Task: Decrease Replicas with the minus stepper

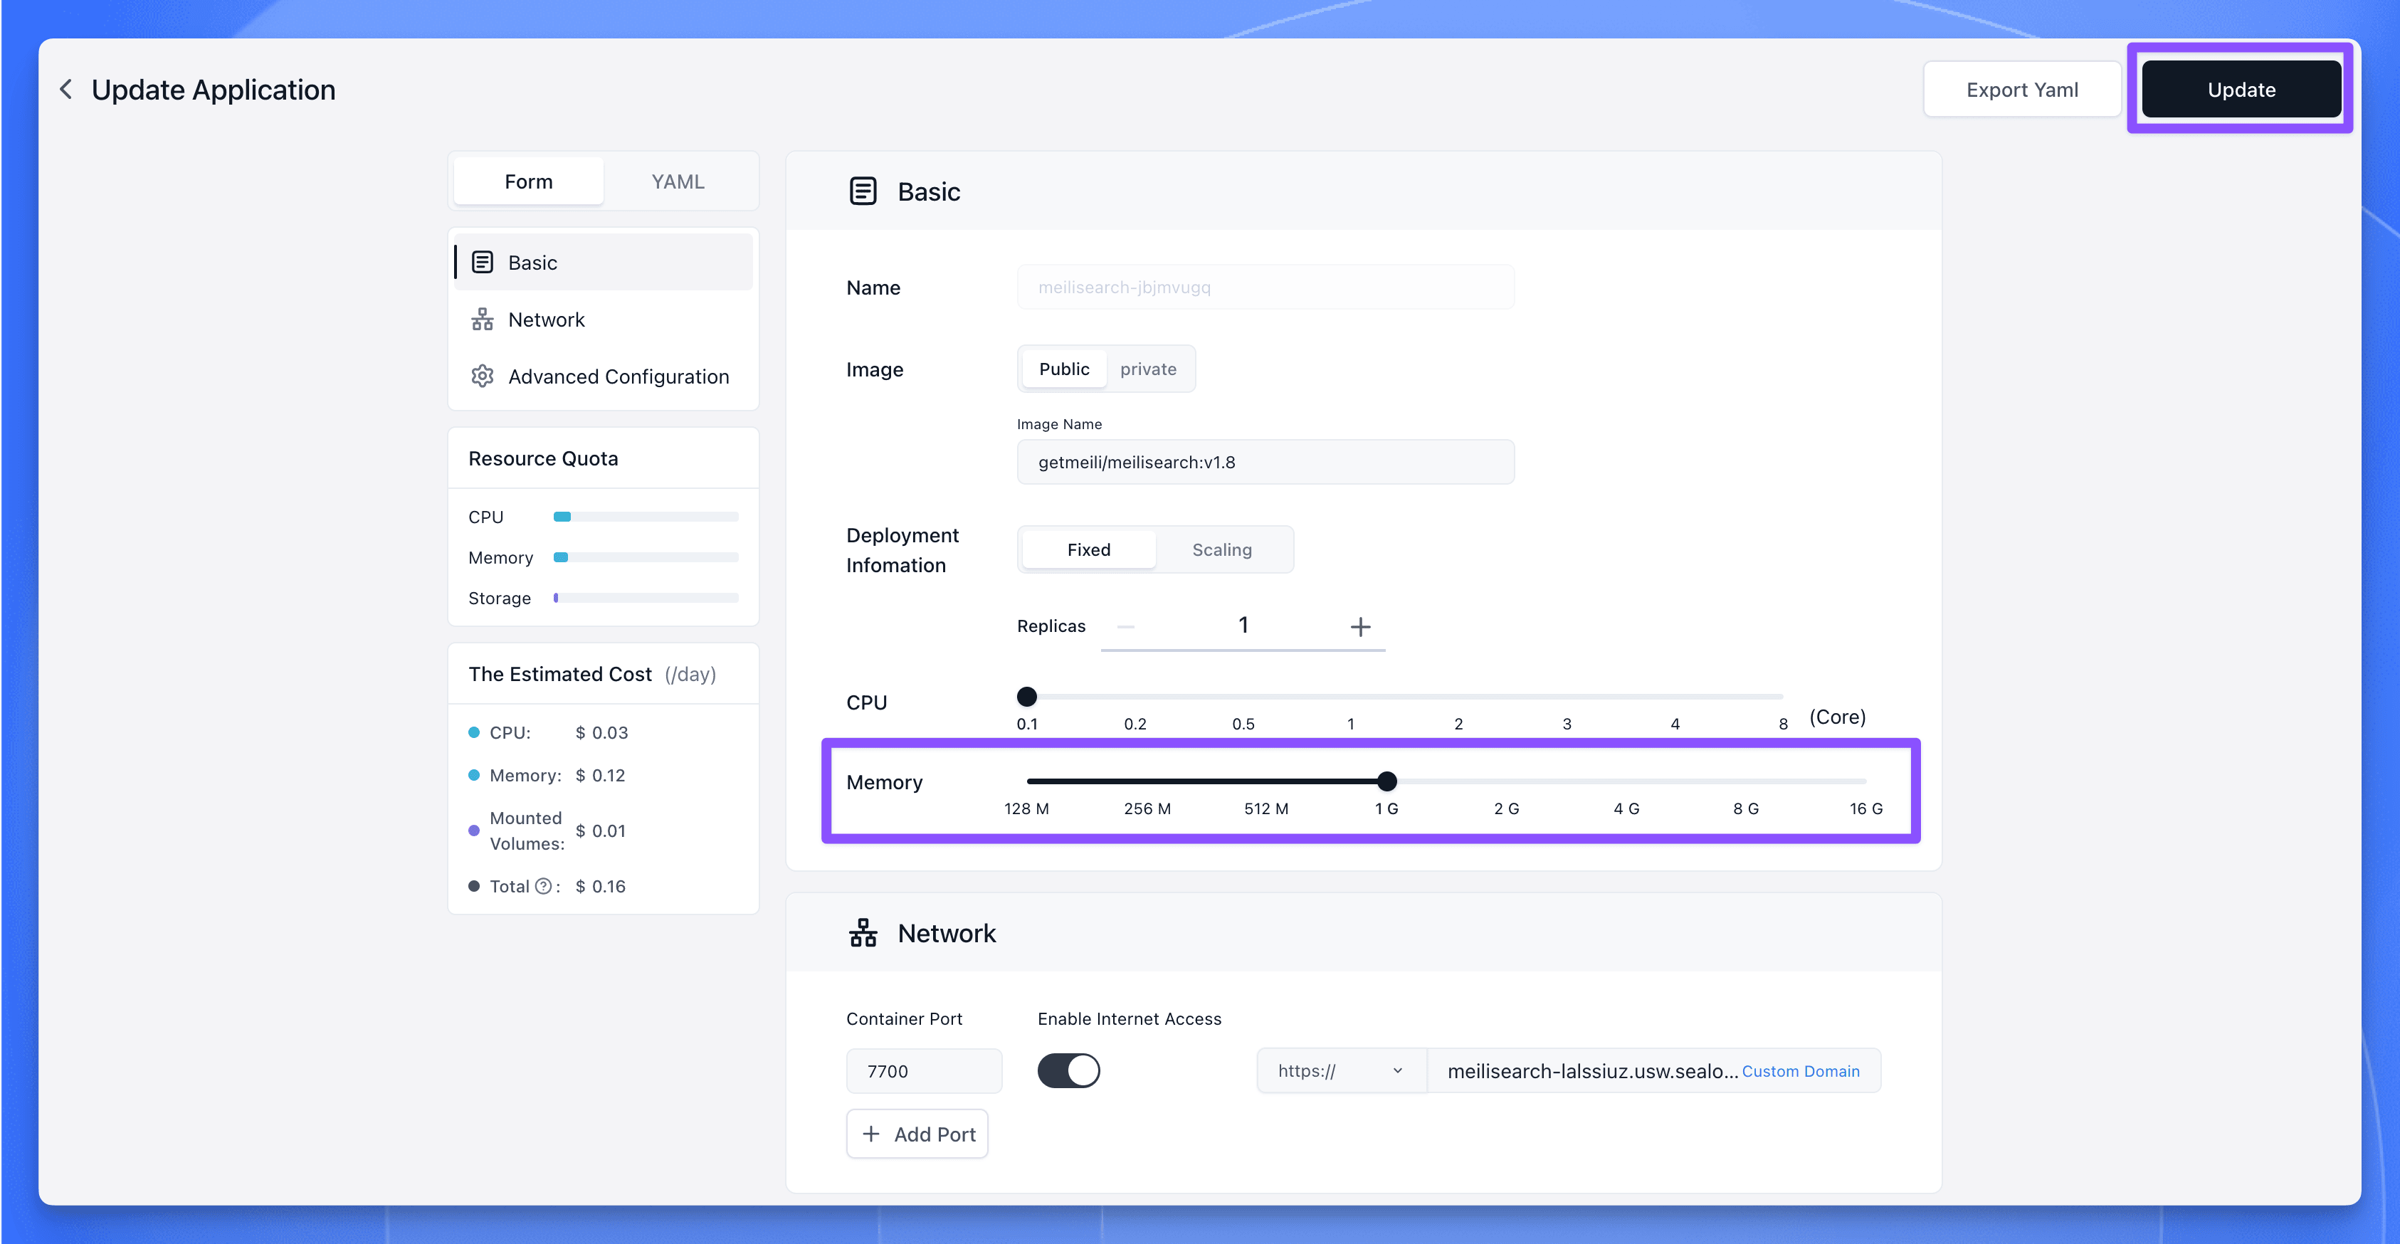Action: pyautogui.click(x=1127, y=626)
